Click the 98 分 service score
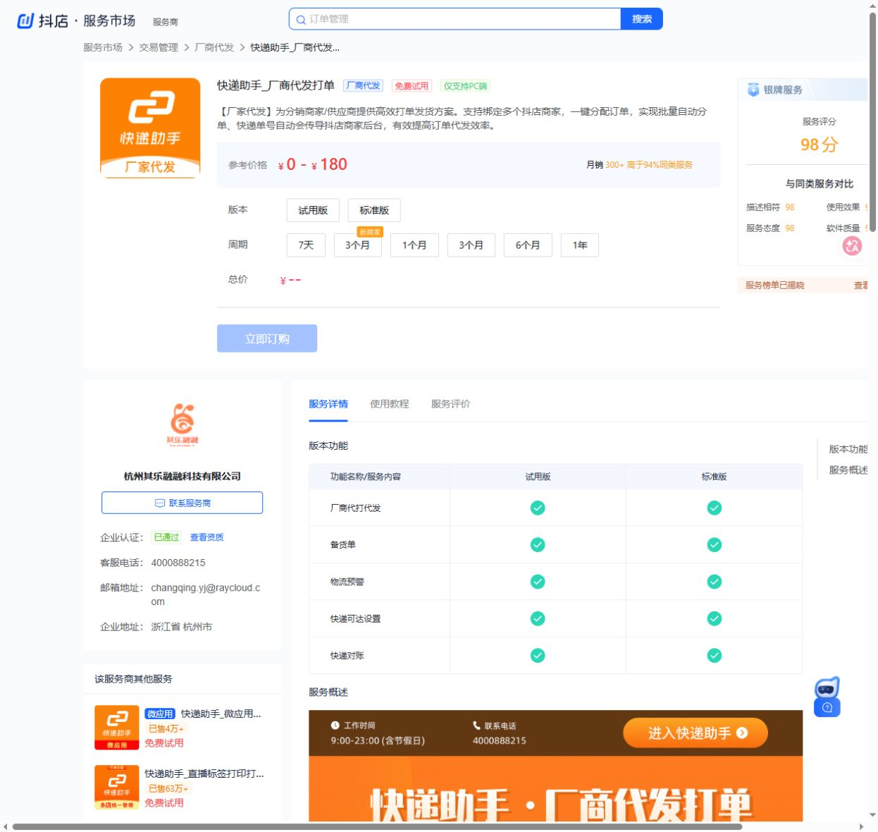878x832 pixels. pyautogui.click(x=819, y=145)
